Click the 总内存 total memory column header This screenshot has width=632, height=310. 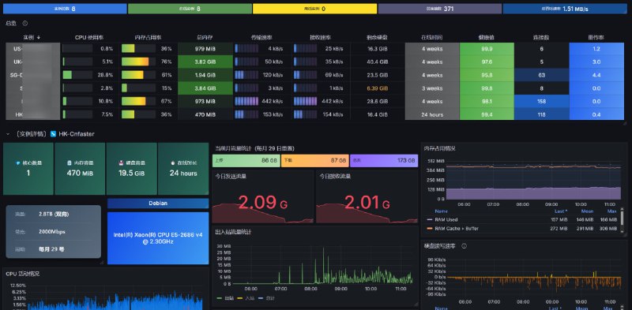tap(205, 37)
